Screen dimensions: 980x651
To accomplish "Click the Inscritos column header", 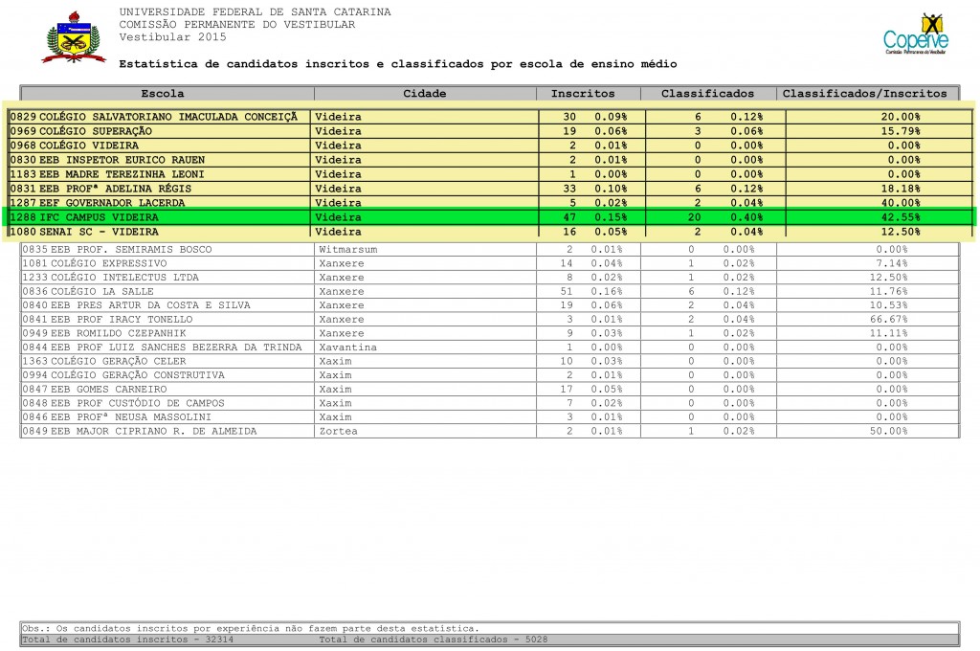I will 583,94.
